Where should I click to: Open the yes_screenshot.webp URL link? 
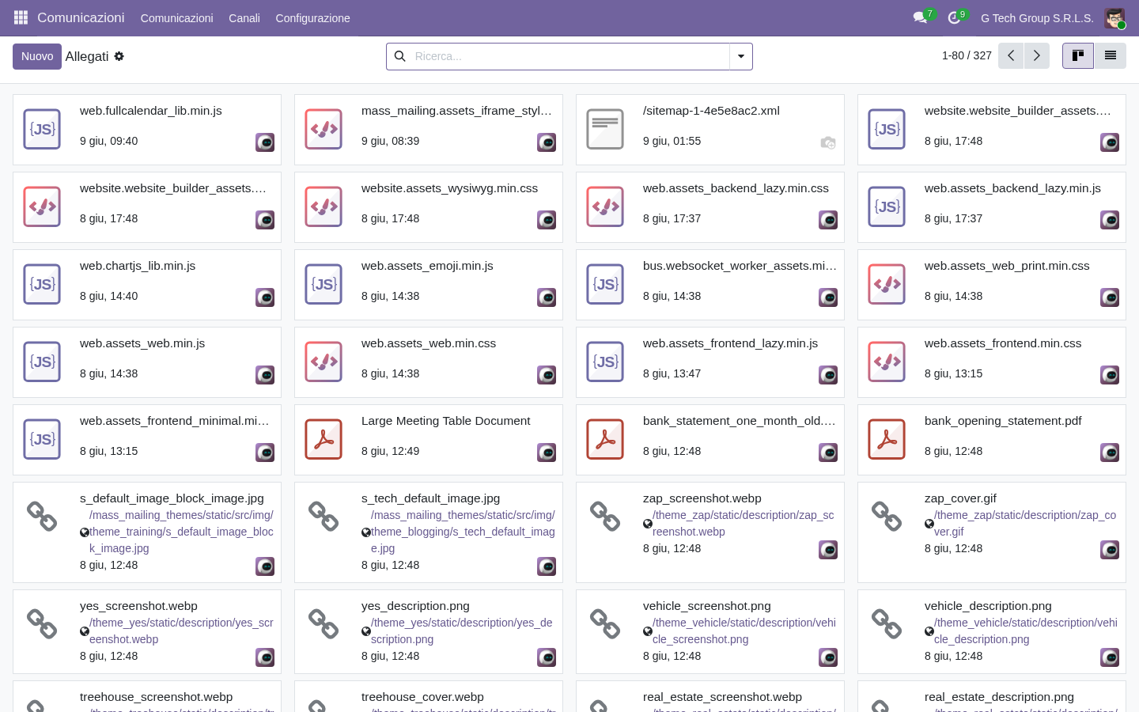(180, 631)
